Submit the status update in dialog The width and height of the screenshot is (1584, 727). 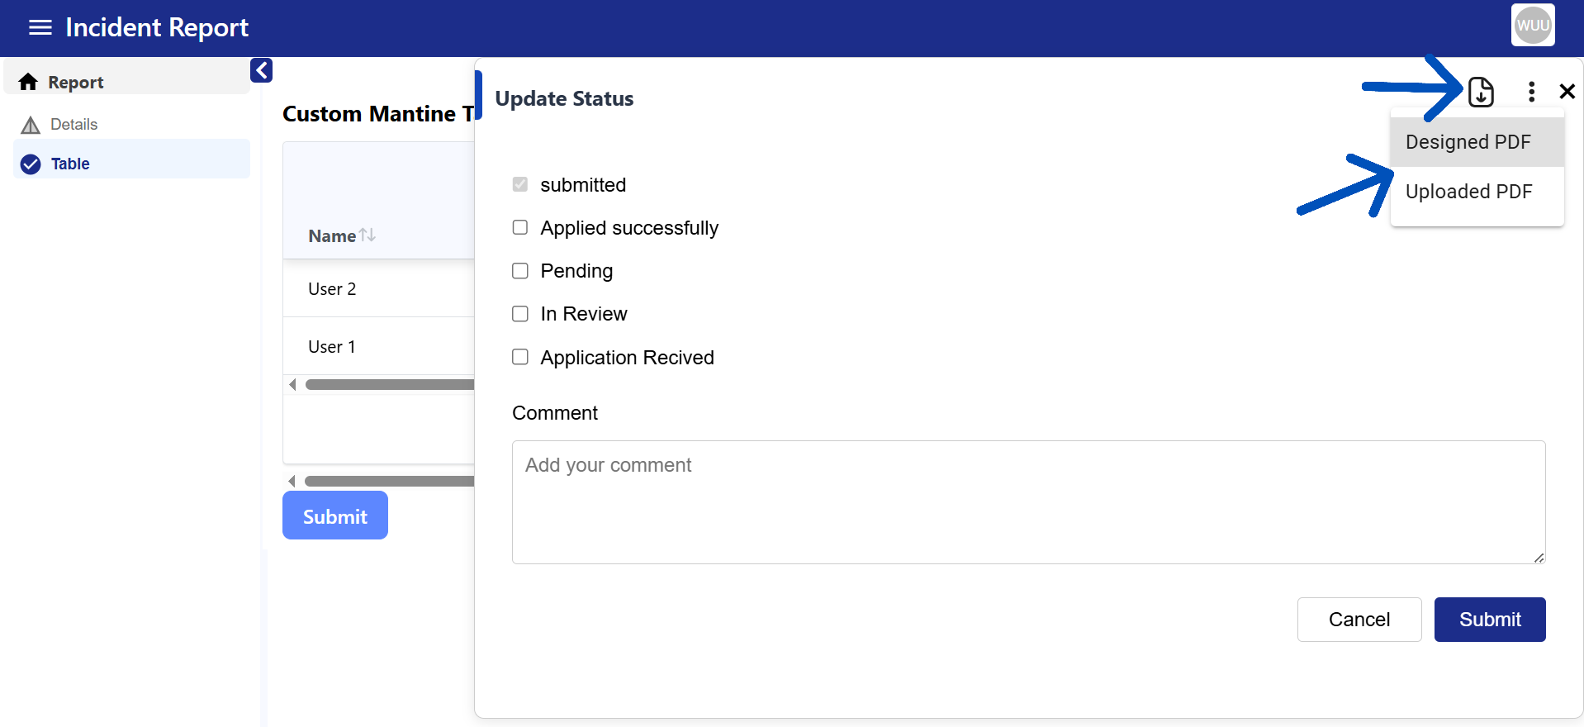click(1489, 620)
